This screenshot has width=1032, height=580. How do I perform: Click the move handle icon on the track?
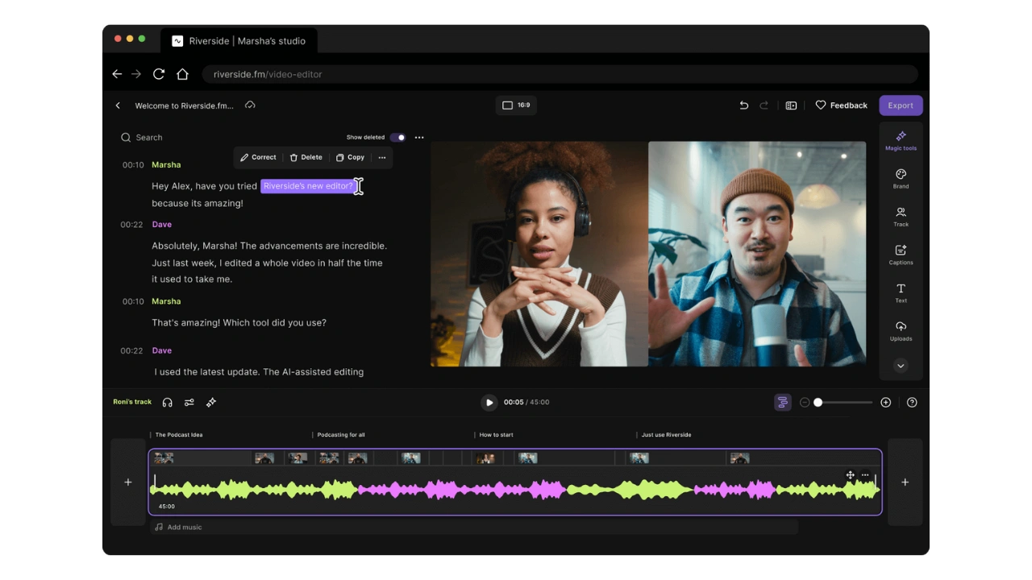point(850,475)
